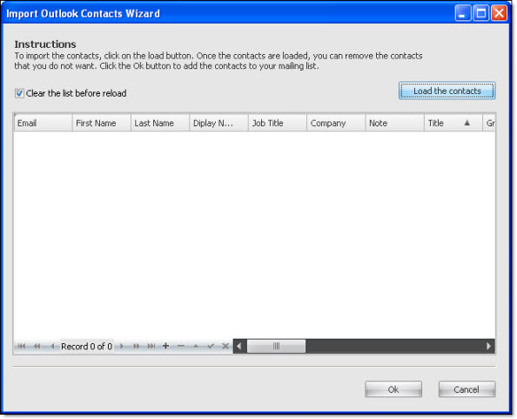Sort by Last Name column header
Screen dimensions: 517x419
point(160,123)
